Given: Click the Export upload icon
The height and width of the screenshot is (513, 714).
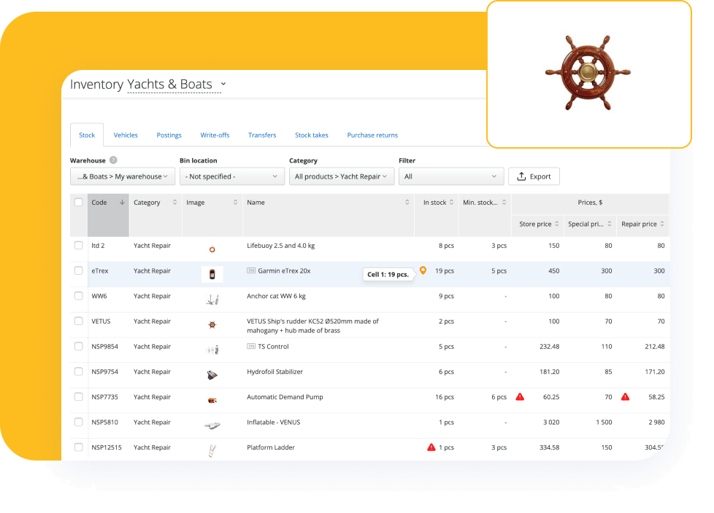Looking at the screenshot, I should pos(520,176).
